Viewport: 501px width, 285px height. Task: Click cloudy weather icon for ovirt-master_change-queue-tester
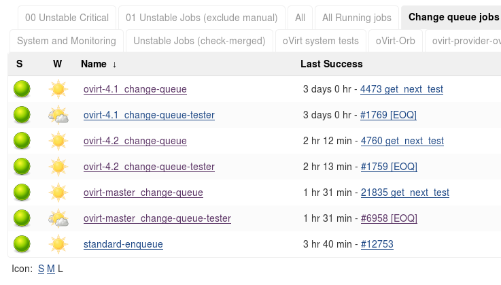58,218
